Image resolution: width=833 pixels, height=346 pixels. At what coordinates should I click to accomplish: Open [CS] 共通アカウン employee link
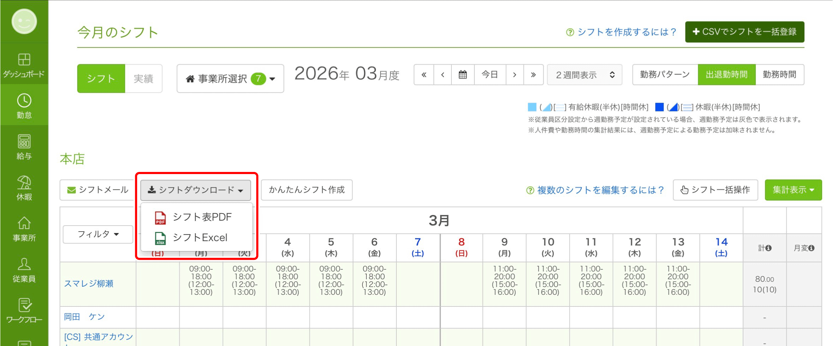(98, 337)
